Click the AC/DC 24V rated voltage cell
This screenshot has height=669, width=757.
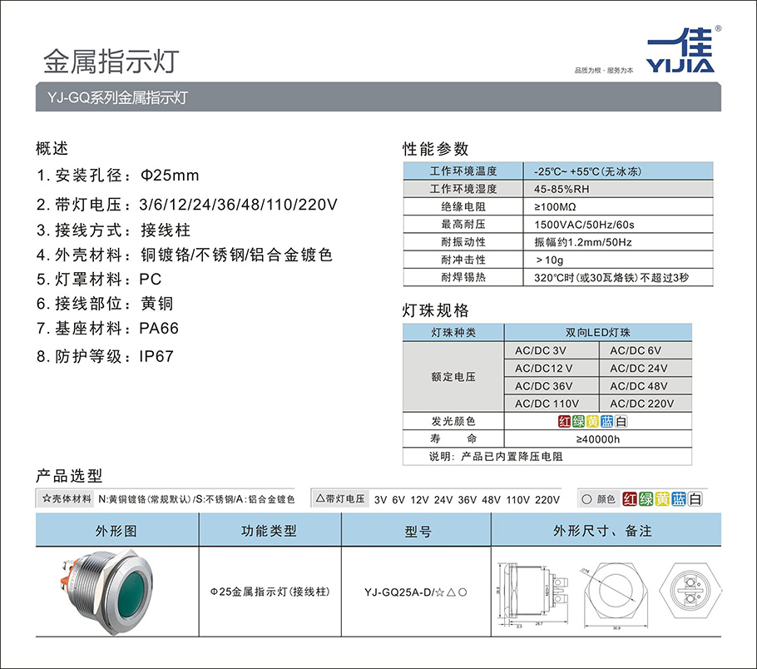pos(638,368)
